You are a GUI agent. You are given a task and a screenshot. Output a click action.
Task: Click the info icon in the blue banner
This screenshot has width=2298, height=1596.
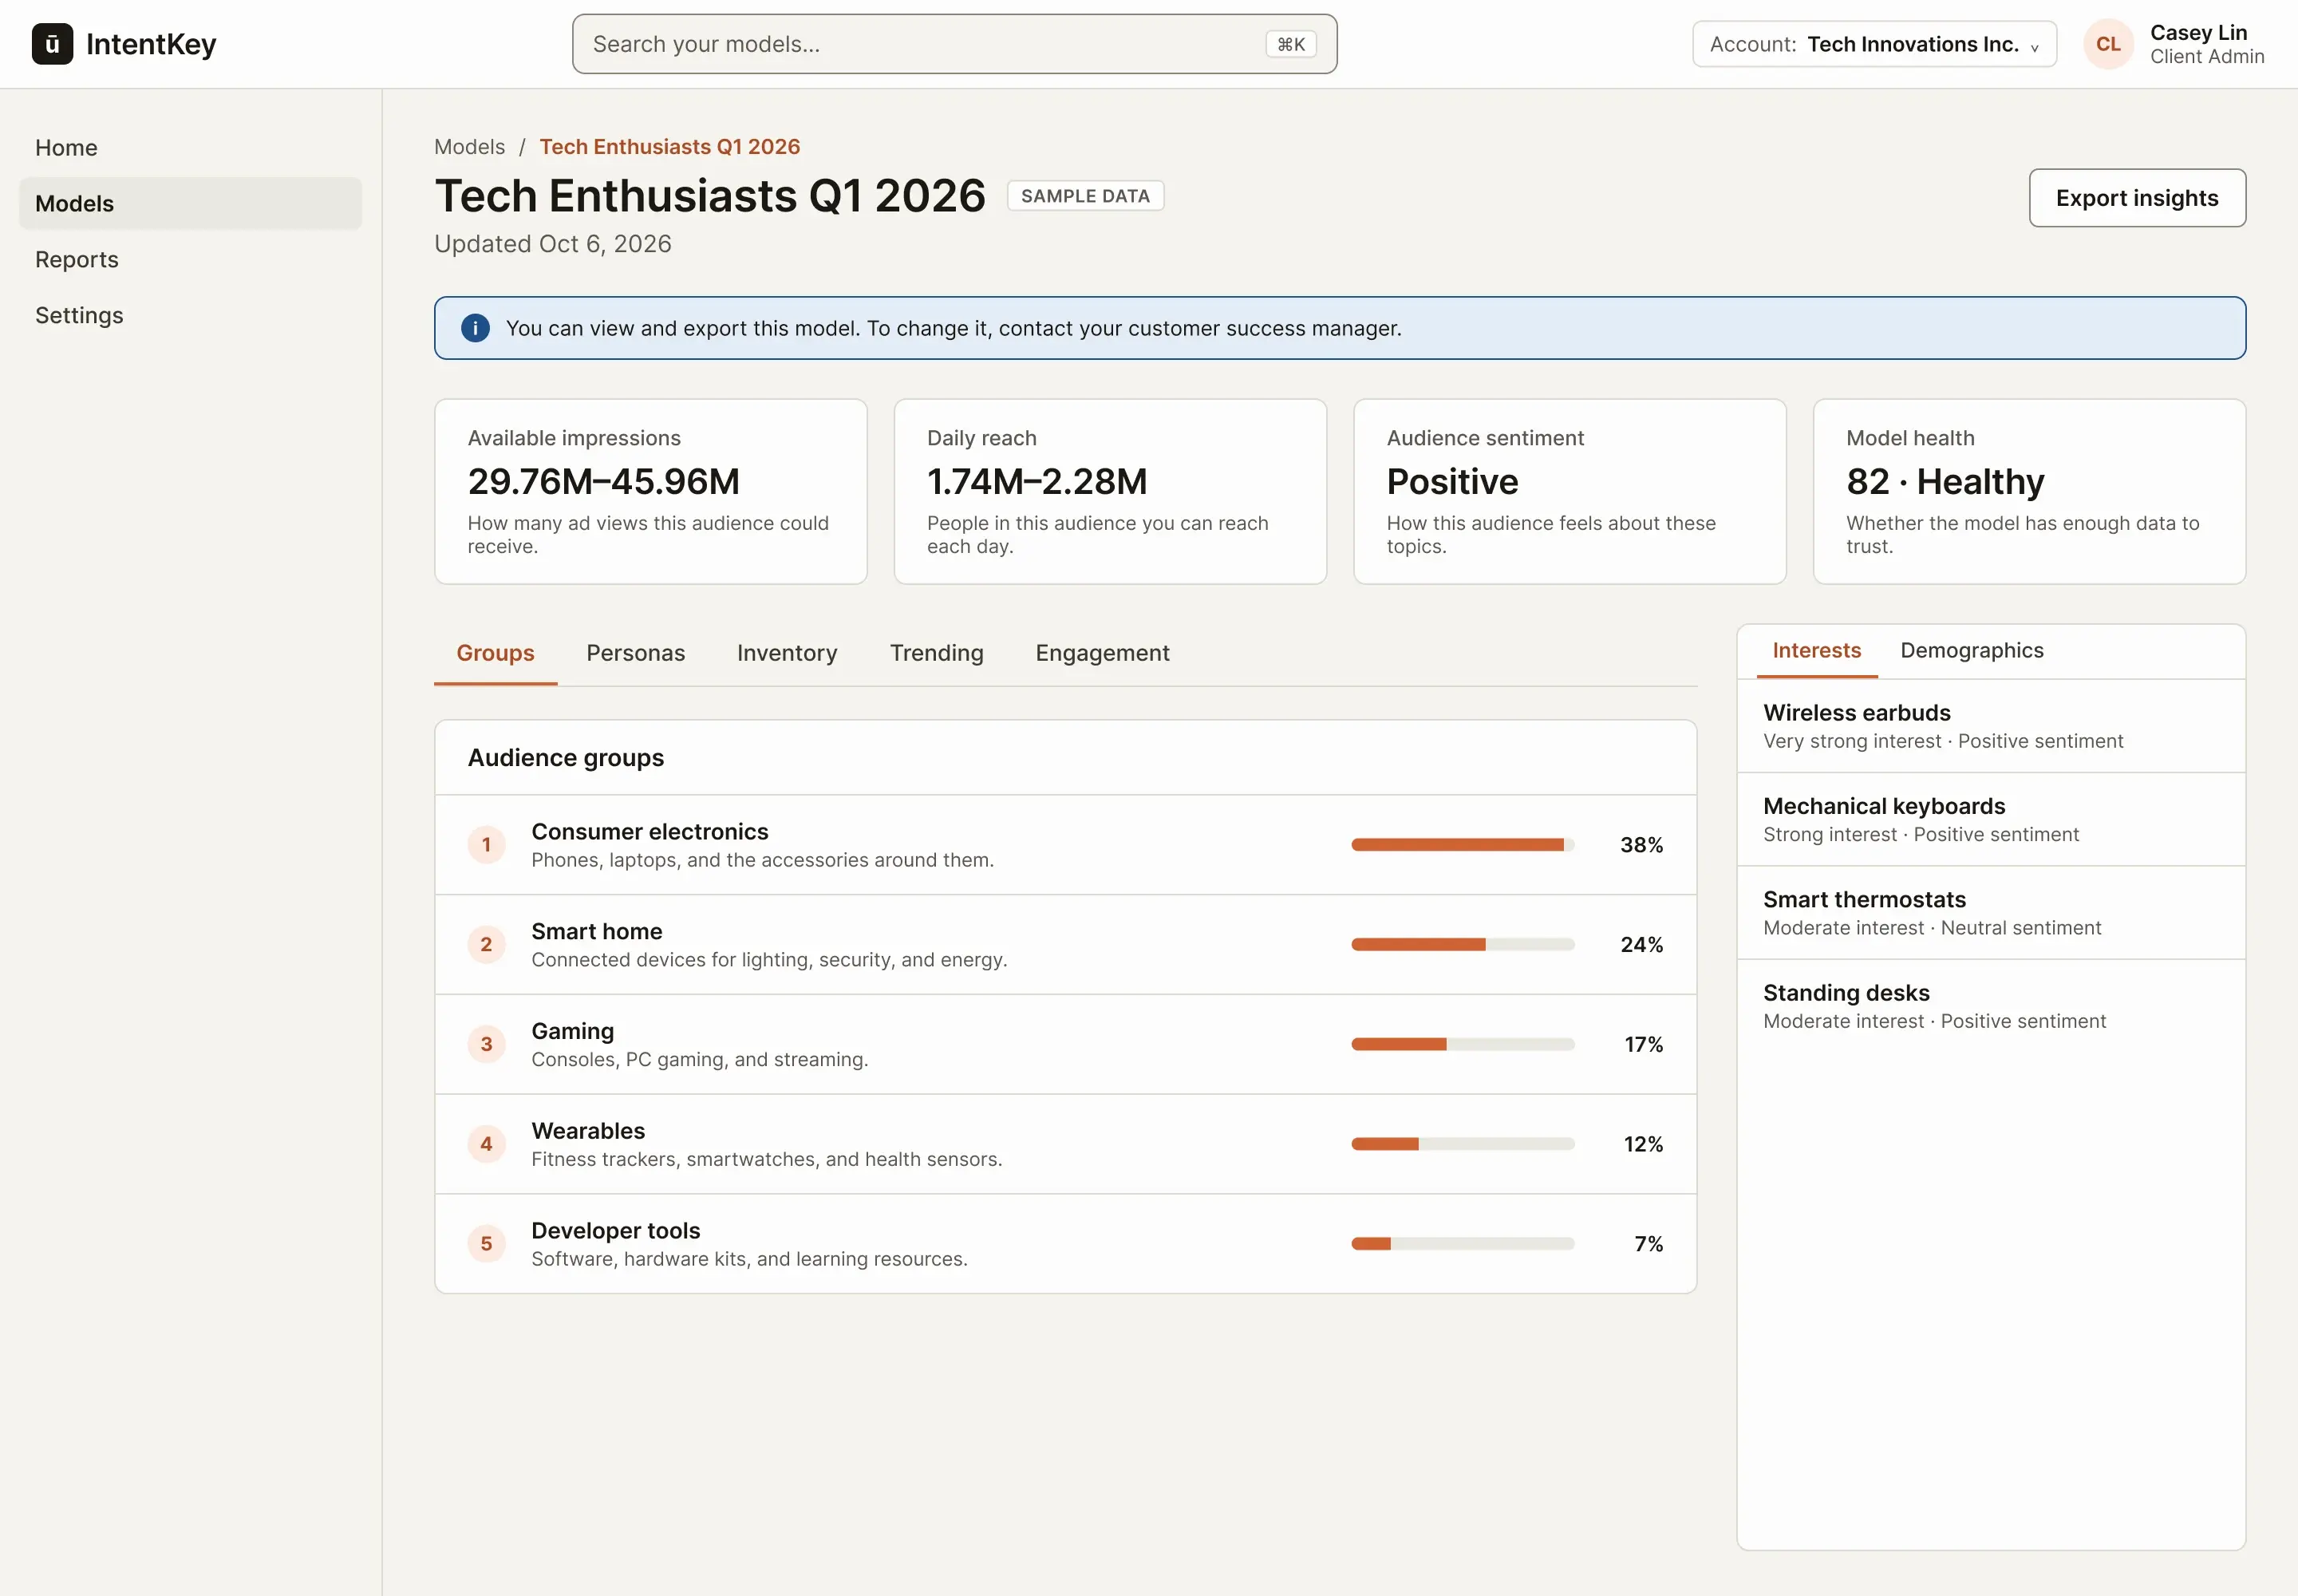[x=475, y=328]
